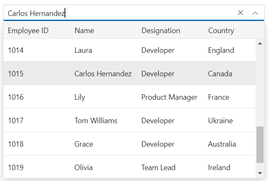Select the Grace name cell
269x181 pixels.
click(x=83, y=144)
